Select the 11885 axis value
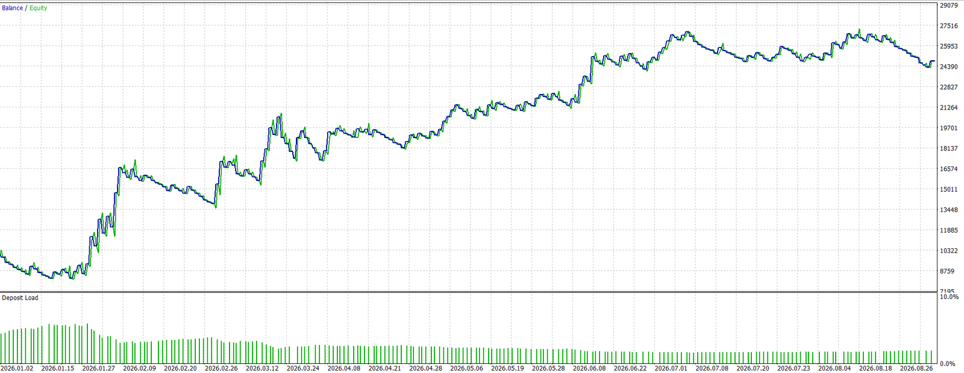964x373 pixels. 949,231
